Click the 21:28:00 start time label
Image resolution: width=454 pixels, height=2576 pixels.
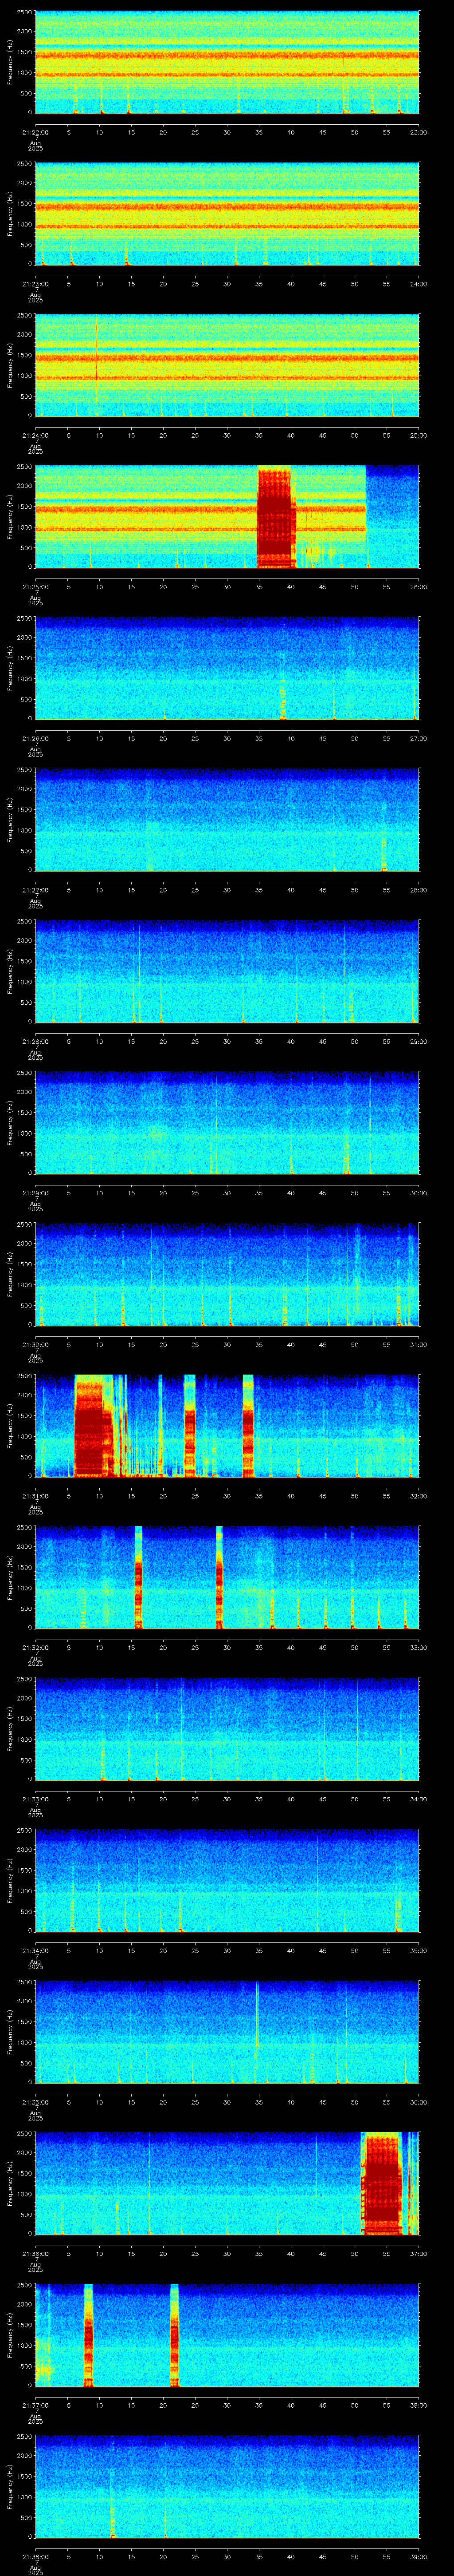pos(35,1041)
